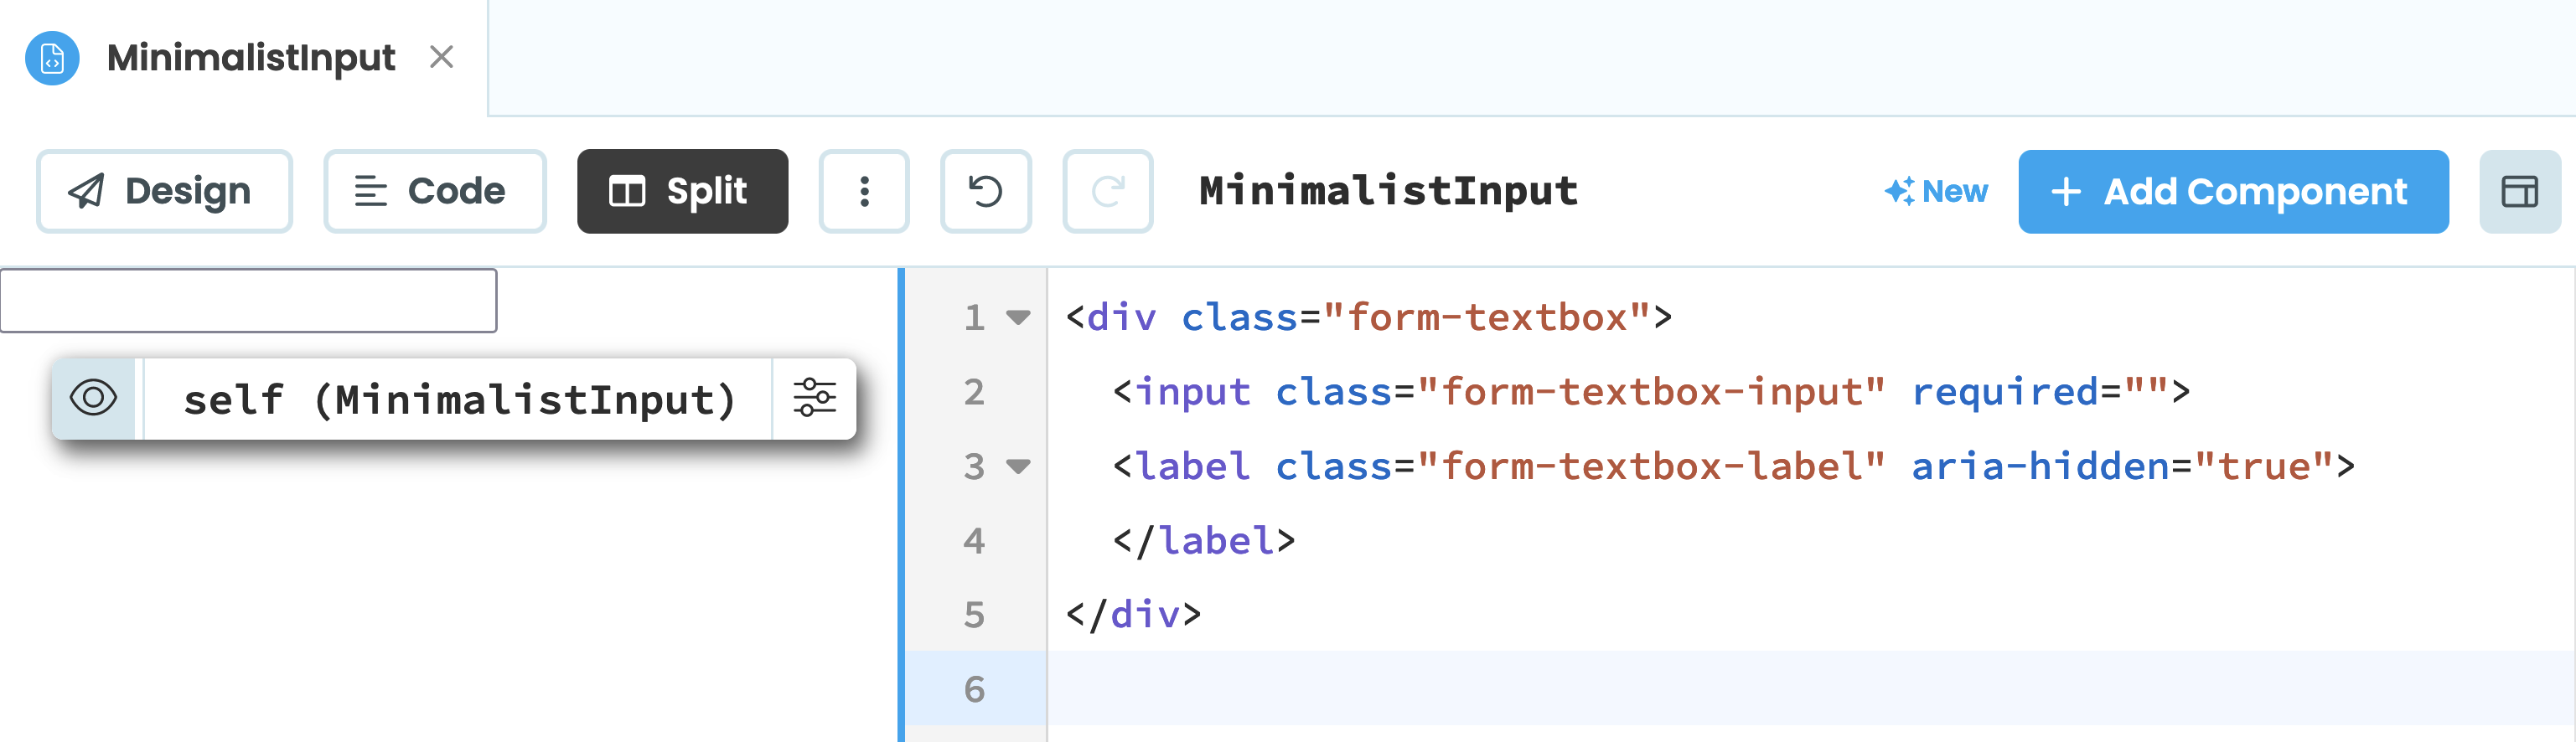The image size is (2576, 742).
Task: Click the required attribute in line 2
Action: (2004, 391)
